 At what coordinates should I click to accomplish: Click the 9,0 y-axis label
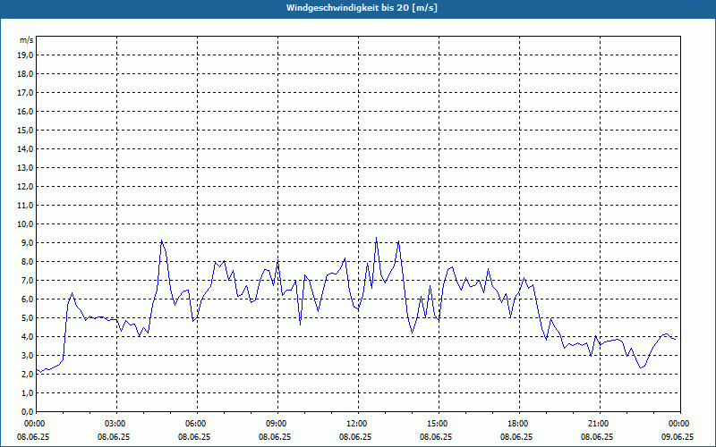coord(28,242)
